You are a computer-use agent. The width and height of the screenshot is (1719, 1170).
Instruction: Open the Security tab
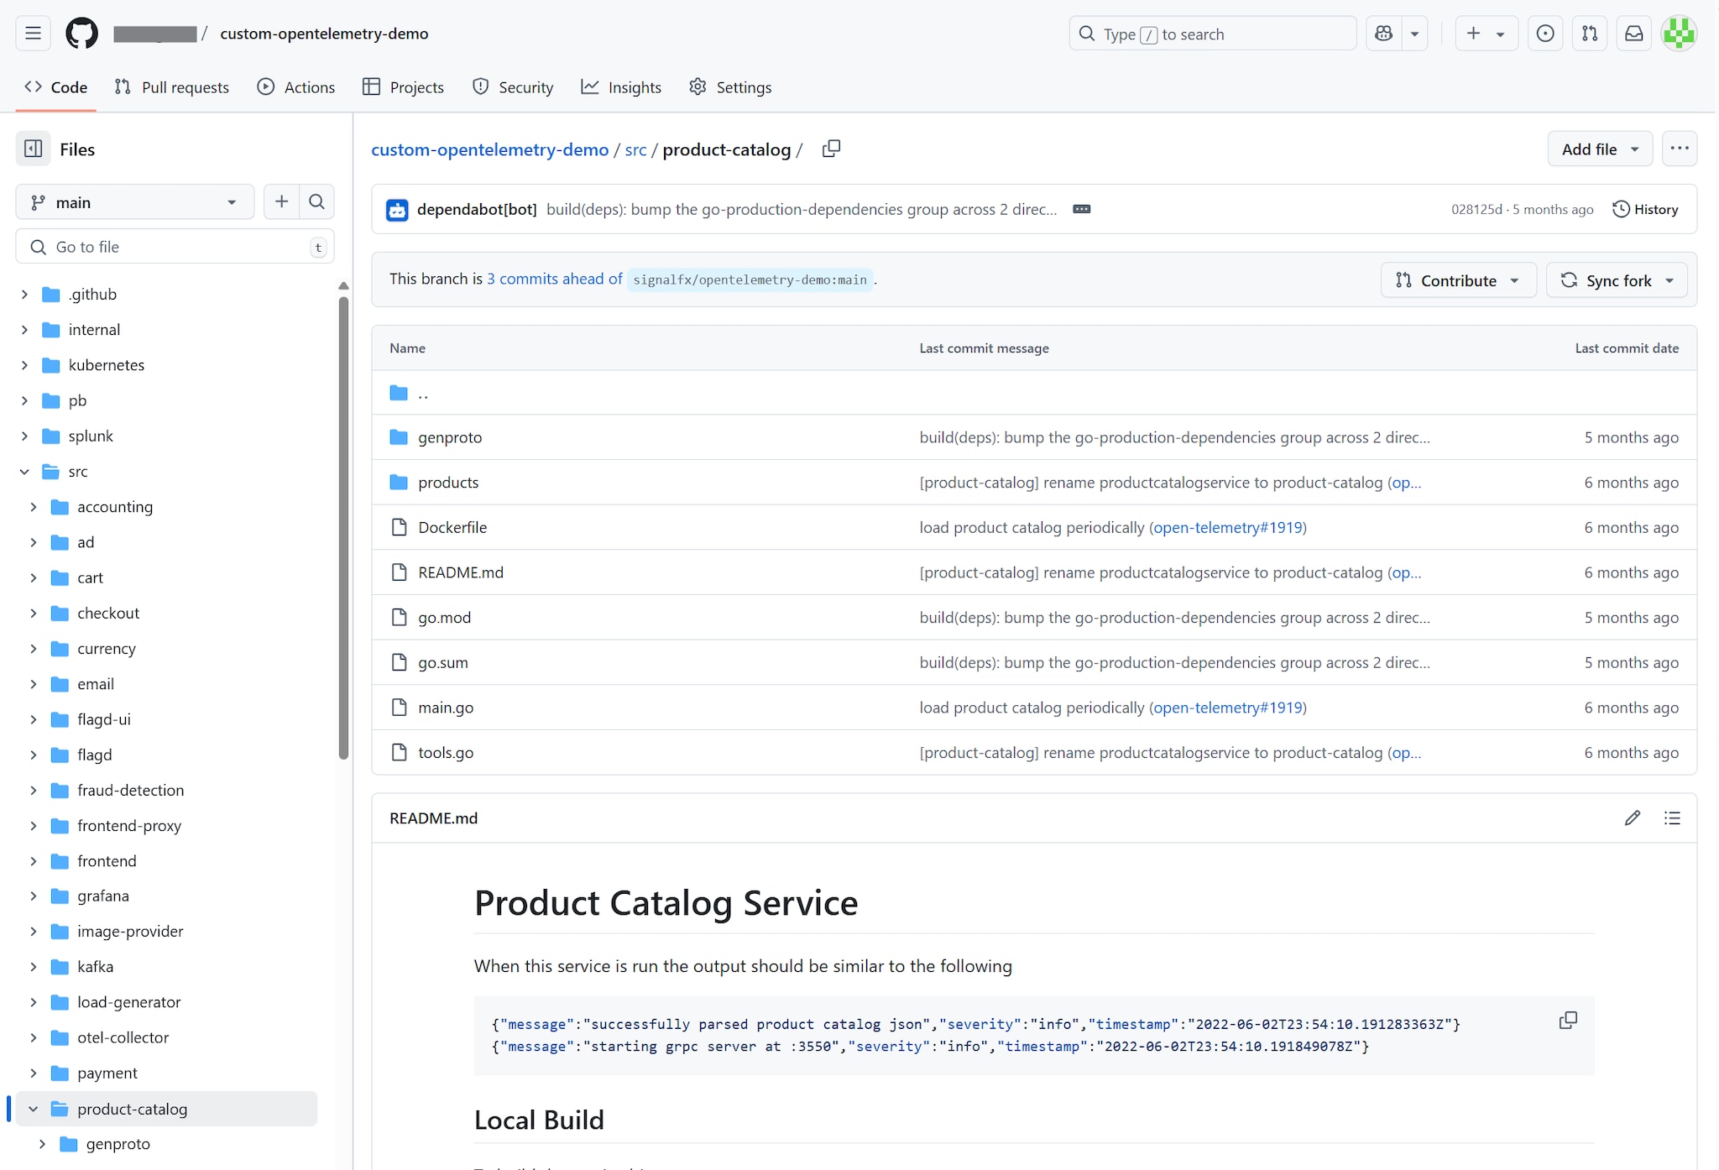(513, 87)
